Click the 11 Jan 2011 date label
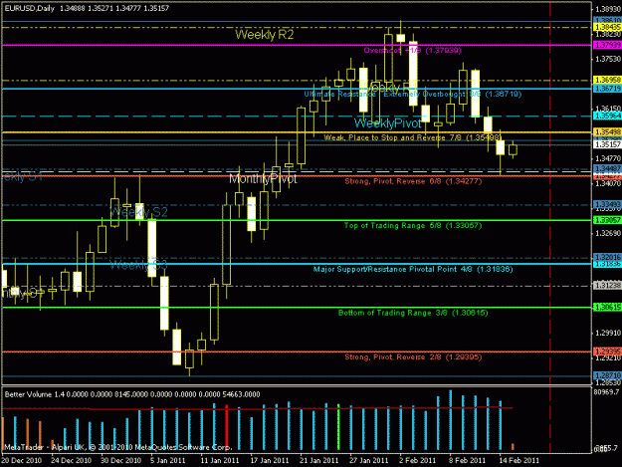 pos(220,460)
